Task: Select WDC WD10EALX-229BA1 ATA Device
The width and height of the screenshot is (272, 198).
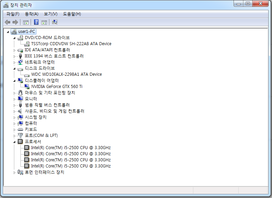Action: pos(66,74)
